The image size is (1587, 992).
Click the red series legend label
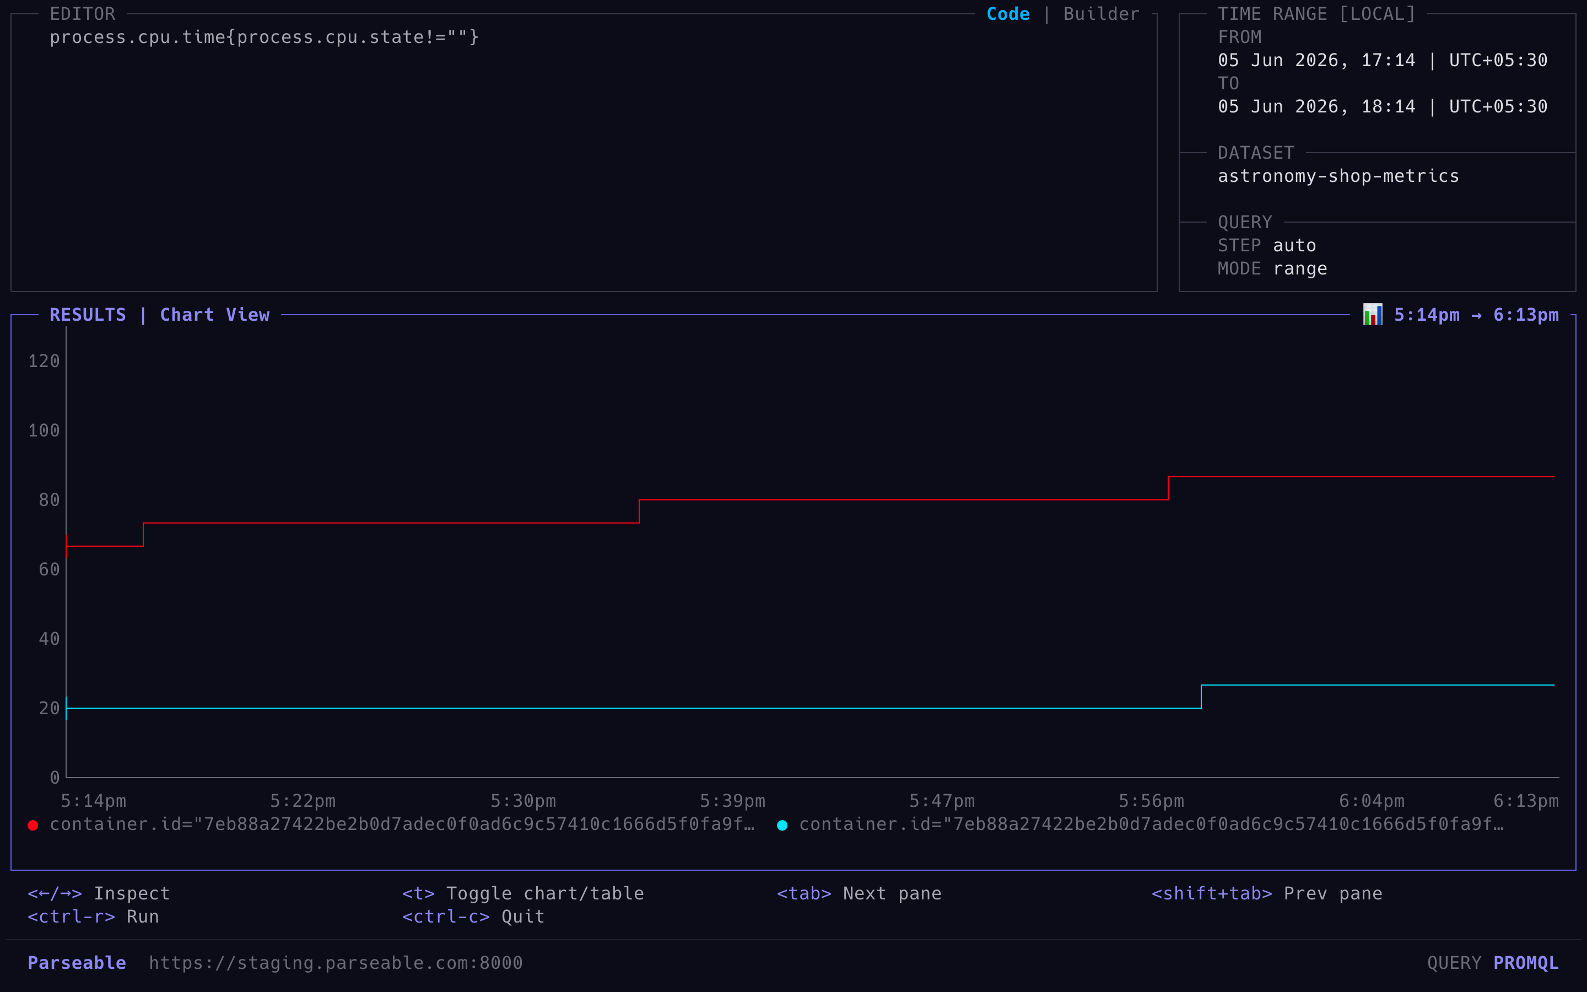tap(402, 824)
